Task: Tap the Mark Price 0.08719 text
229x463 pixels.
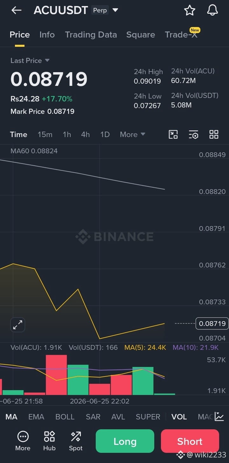Action: 42,112
